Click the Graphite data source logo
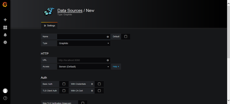This screenshot has height=104, width=230. [x=49, y=12]
